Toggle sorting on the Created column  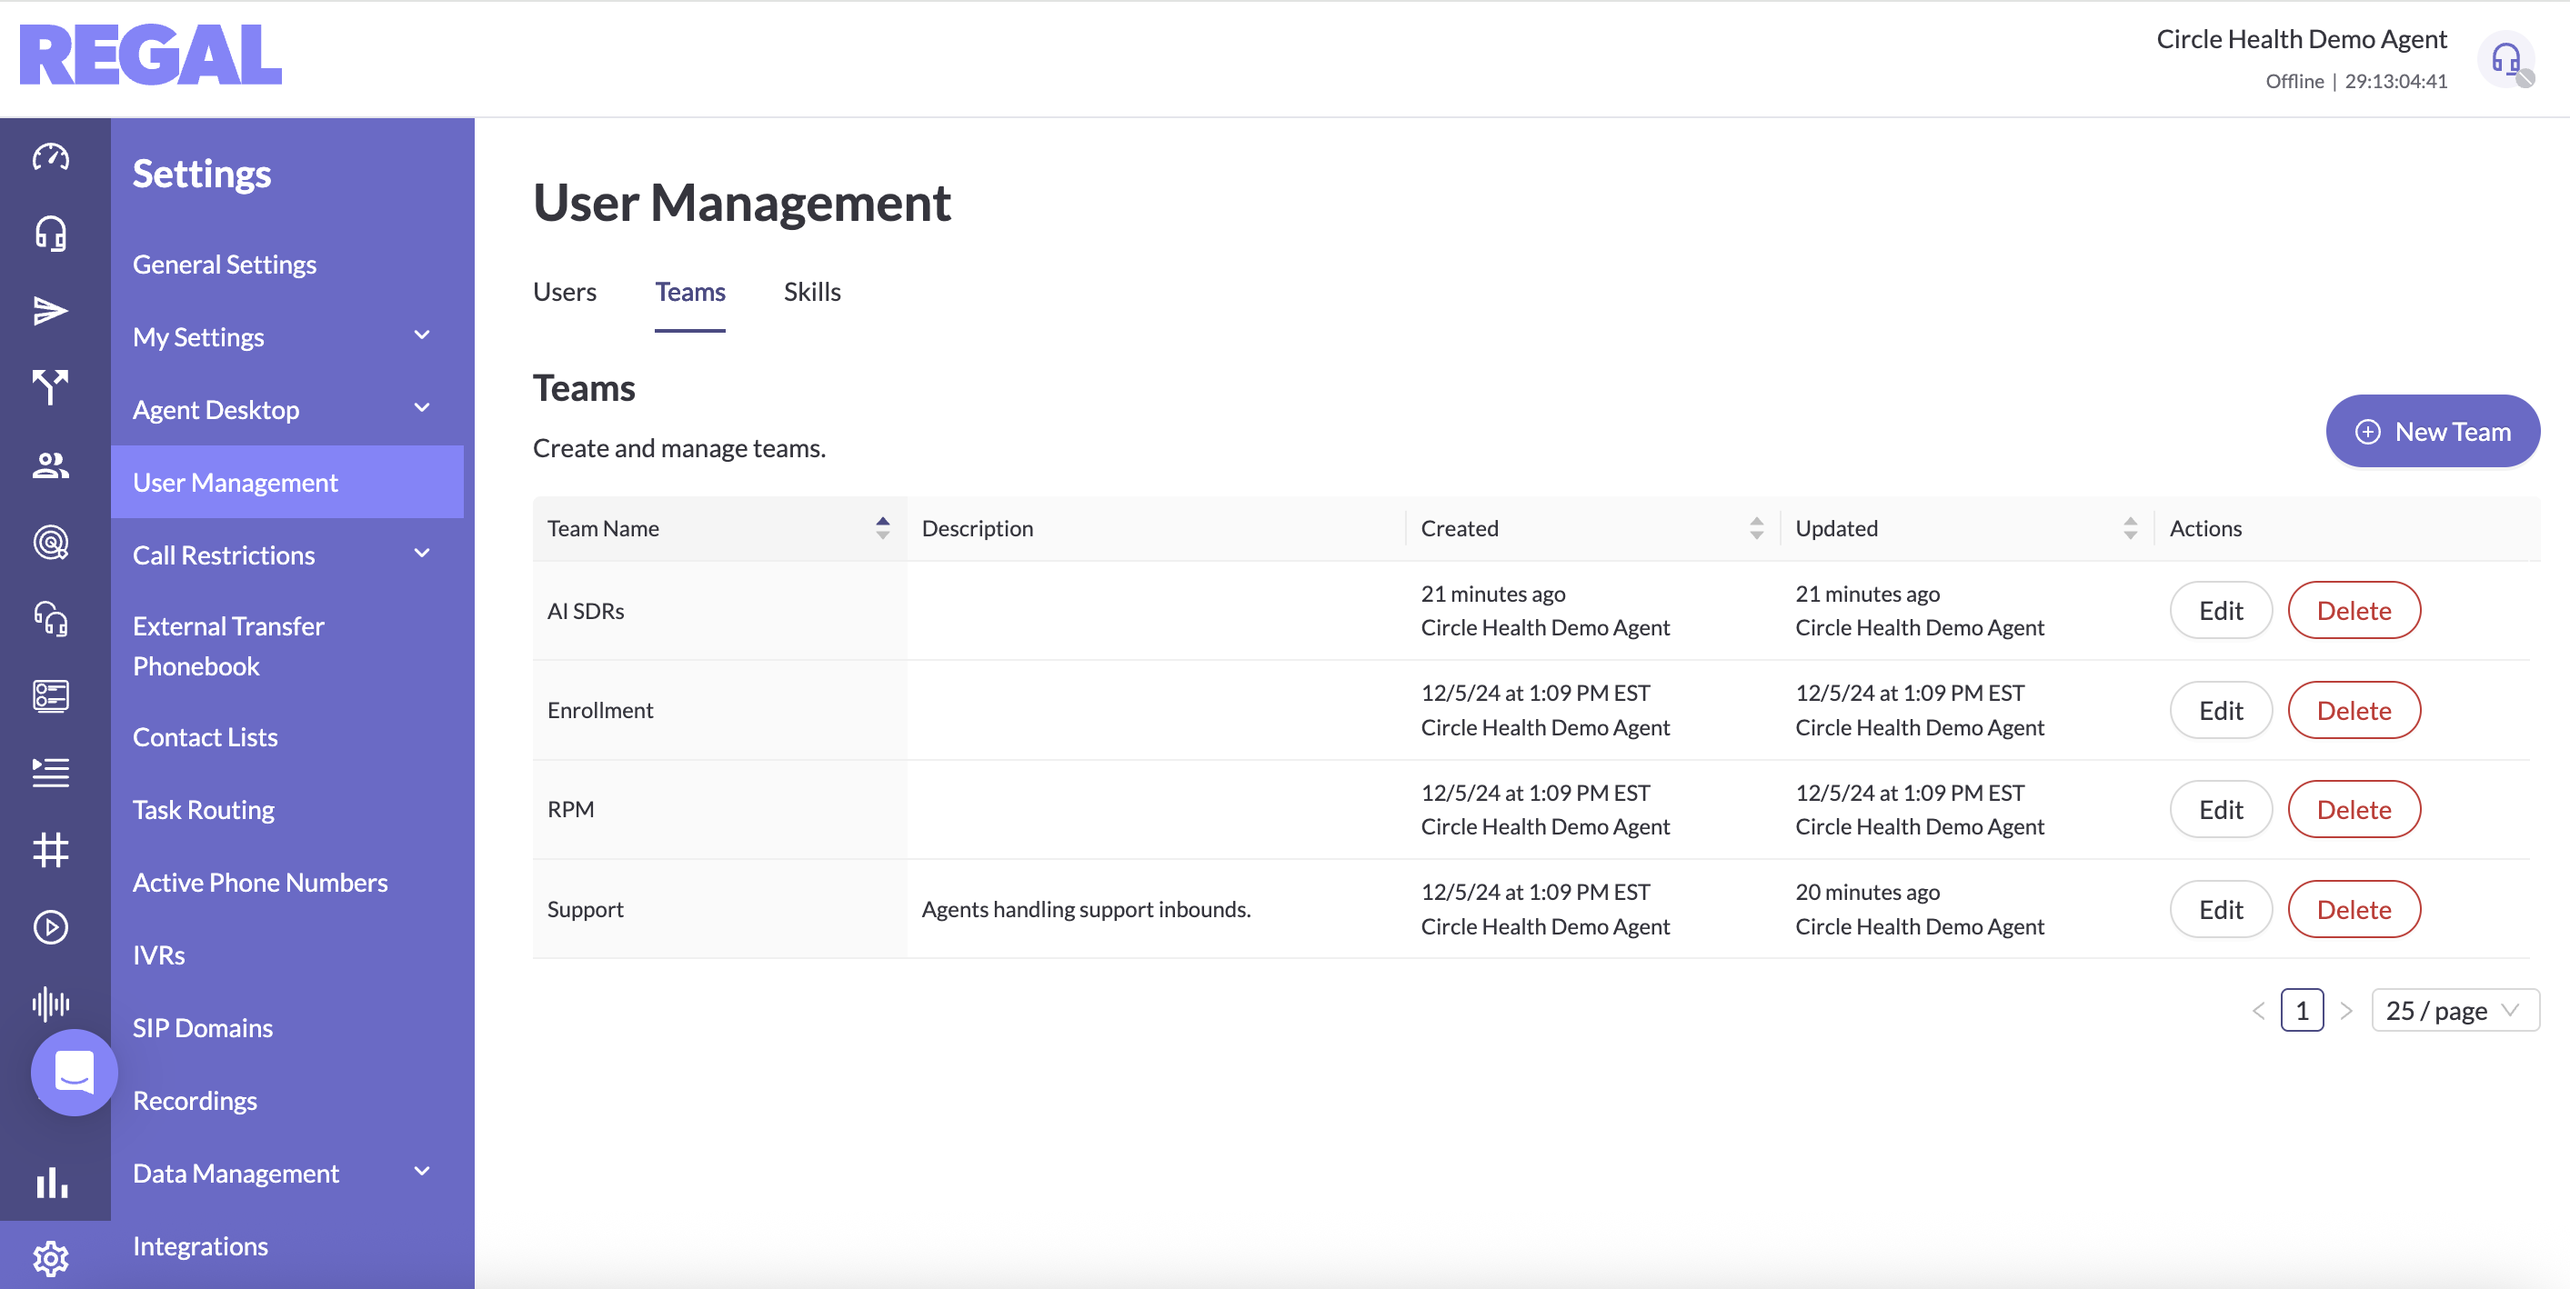coord(1756,528)
